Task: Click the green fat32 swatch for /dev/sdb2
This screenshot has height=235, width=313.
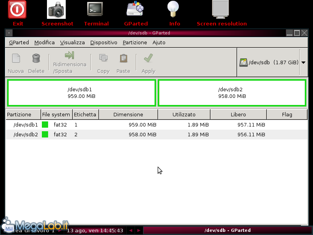Action: [45, 134]
